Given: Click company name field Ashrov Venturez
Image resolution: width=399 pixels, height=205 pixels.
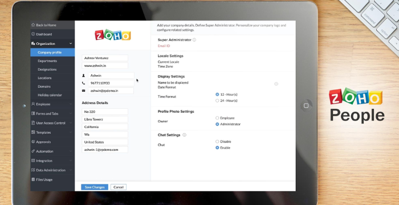Looking at the screenshot, I should pyautogui.click(x=105, y=58).
